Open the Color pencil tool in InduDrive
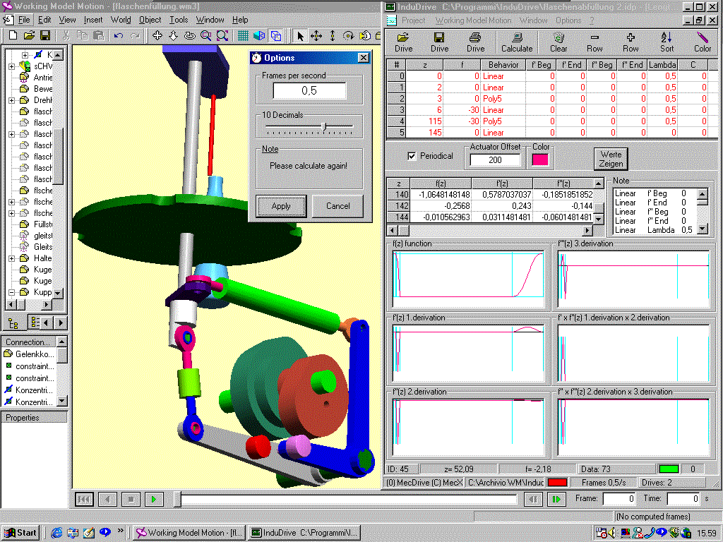723x542 pixels. (x=703, y=42)
